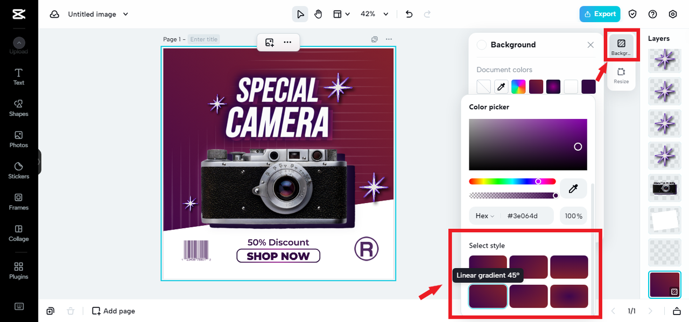Click the delete page trash icon
The width and height of the screenshot is (689, 322).
click(x=71, y=311)
